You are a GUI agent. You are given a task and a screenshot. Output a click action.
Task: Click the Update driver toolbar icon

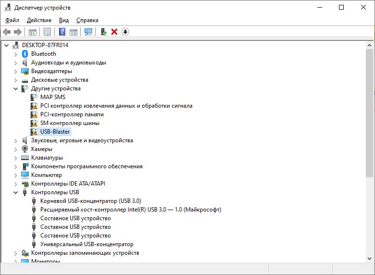104,32
